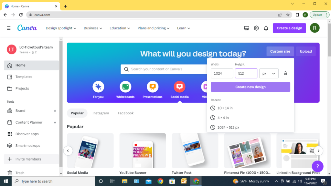Go to Home in the sidebar

click(31, 65)
